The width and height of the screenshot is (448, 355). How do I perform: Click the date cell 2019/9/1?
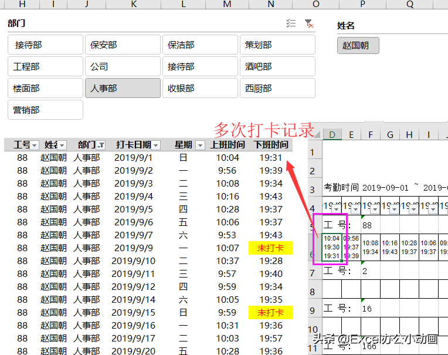tap(134, 157)
